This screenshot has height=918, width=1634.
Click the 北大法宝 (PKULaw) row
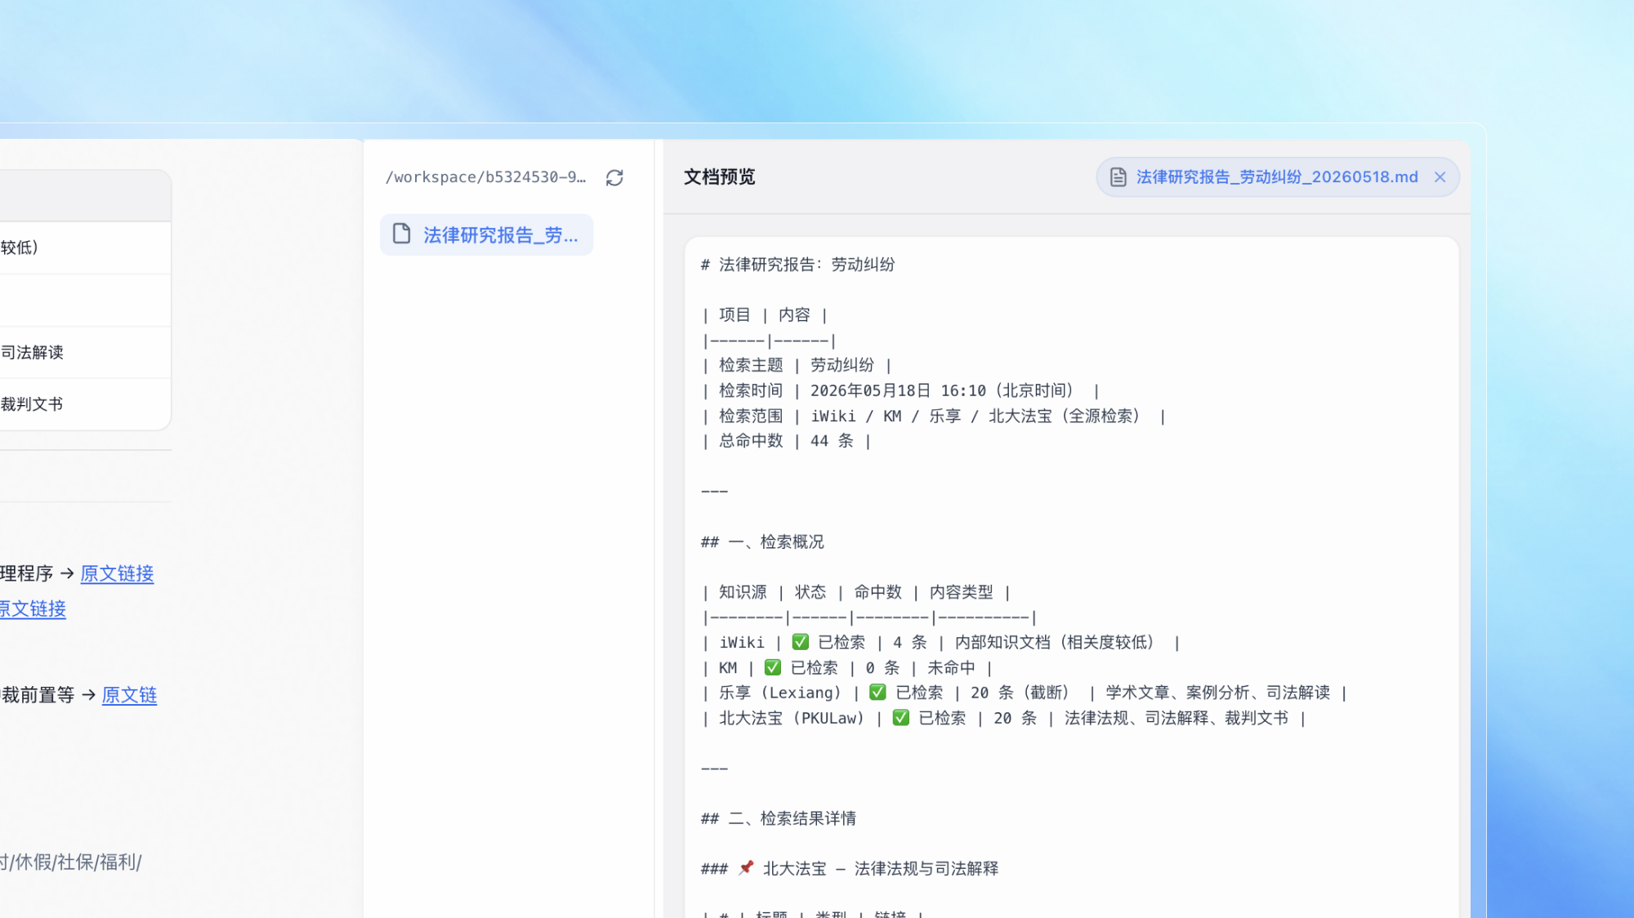(1003, 718)
